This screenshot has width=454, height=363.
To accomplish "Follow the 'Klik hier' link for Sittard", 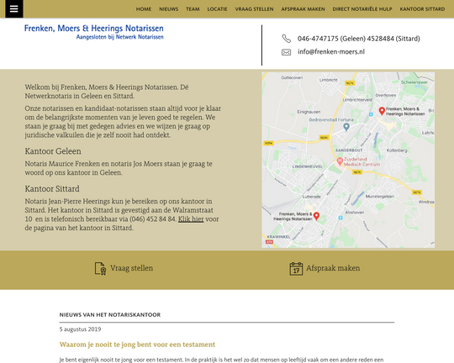I will pyautogui.click(x=191, y=219).
